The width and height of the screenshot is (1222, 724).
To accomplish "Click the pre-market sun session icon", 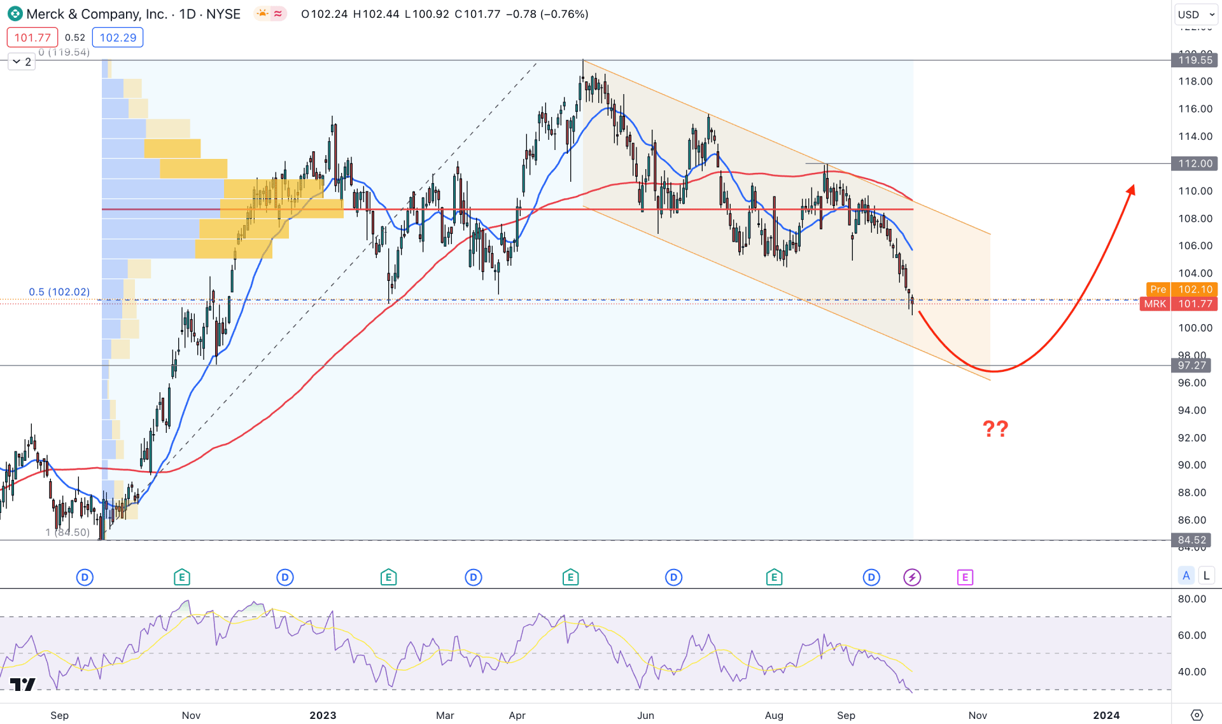I will point(262,14).
